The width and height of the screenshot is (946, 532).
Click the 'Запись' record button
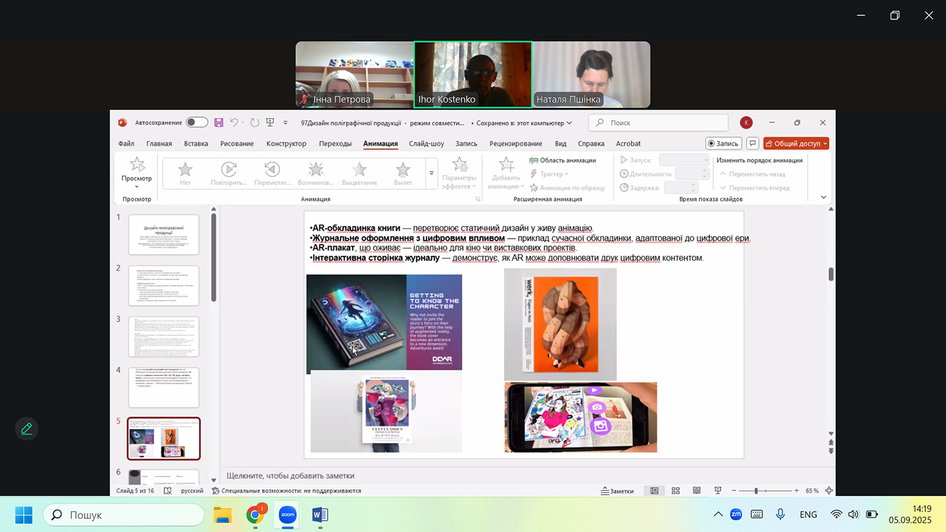point(723,143)
